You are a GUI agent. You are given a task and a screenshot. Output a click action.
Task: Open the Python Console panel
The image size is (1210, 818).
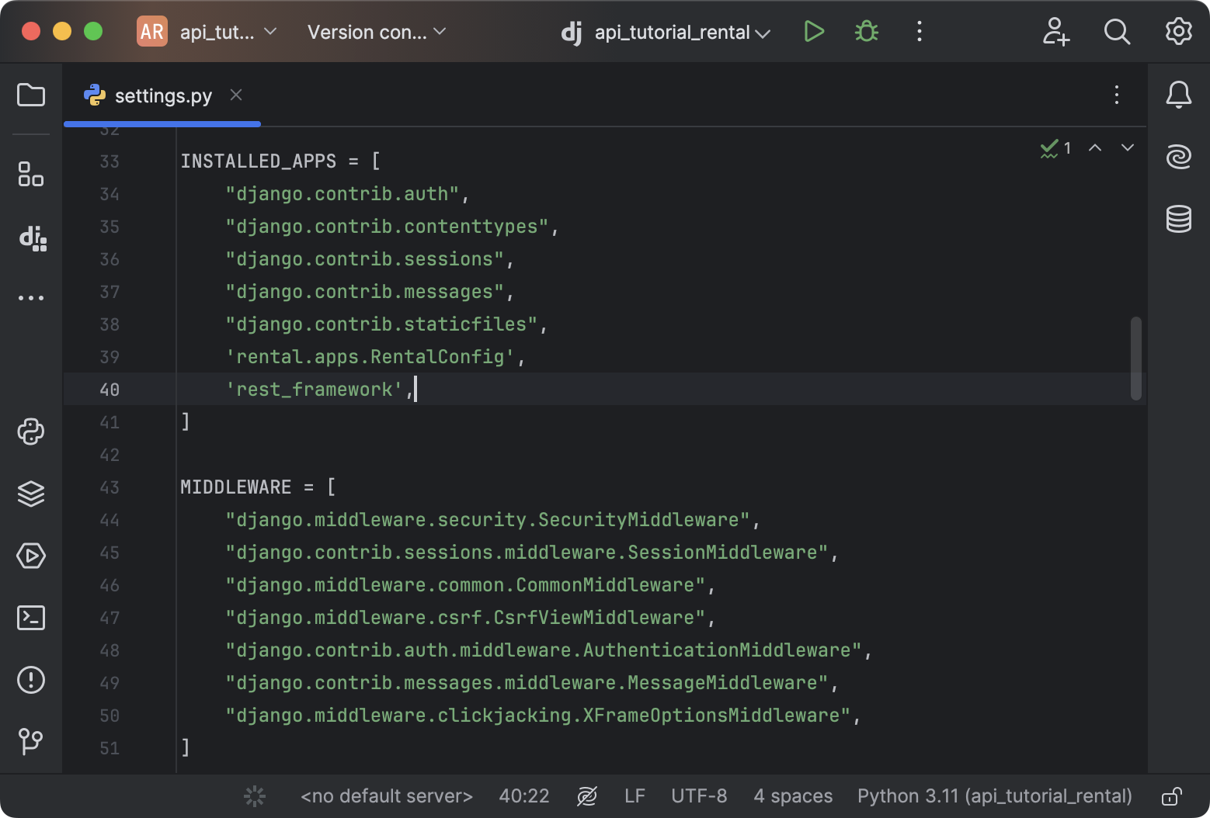pyautogui.click(x=31, y=432)
